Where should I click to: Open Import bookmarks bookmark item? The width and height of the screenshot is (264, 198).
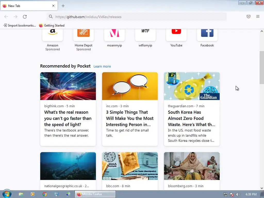tap(20, 26)
